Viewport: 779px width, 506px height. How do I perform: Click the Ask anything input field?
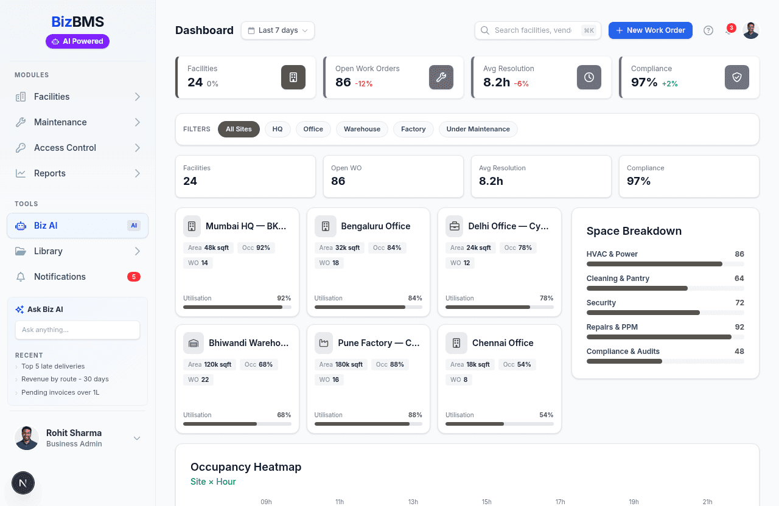[77, 330]
